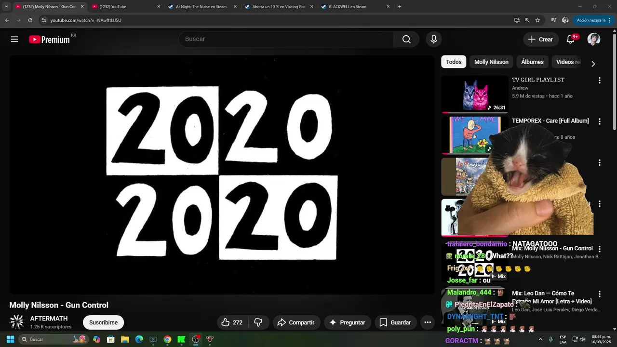Image resolution: width=617 pixels, height=347 pixels.
Task: Click the Windows taskbar Buscar search box
Action: 54,339
